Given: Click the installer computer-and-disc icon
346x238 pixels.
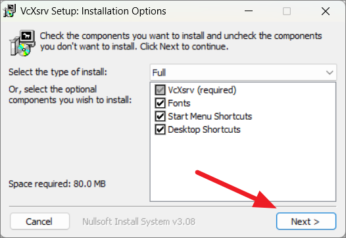Looking at the screenshot, I should point(22,43).
